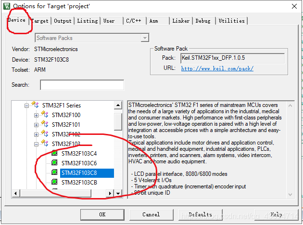Click the STM32F103 subfamily icon
Image resolution: width=303 pixels, height=225 pixels.
tap(45, 144)
